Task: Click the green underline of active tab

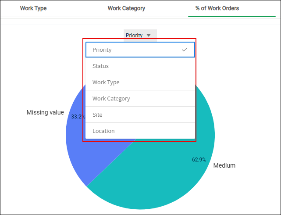Action: tap(232, 16)
